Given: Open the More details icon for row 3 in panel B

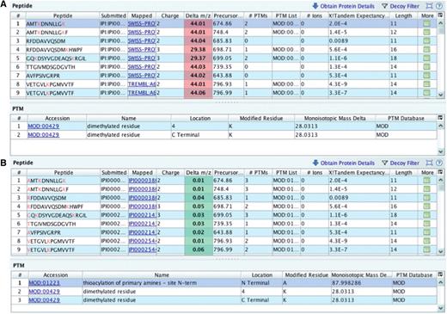Looking at the screenshot, I should pyautogui.click(x=426, y=198).
